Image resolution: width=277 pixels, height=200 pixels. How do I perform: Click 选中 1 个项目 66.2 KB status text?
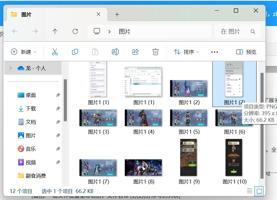67,191
